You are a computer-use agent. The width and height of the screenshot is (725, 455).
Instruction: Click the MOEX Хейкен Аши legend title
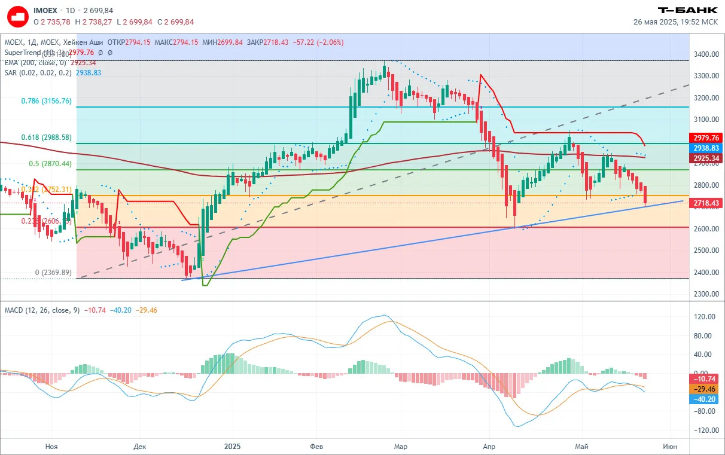click(54, 42)
